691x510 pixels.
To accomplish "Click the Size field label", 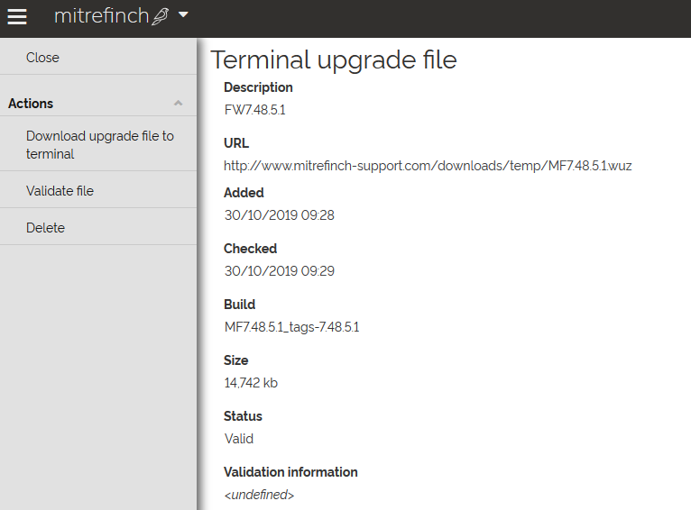I will (235, 360).
